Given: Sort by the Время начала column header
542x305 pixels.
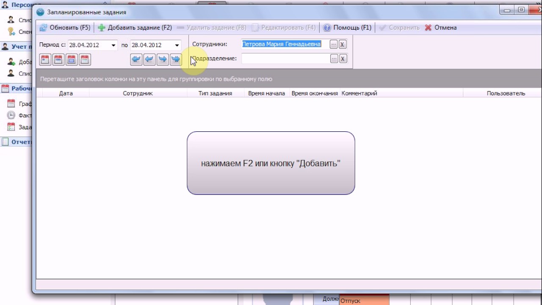Looking at the screenshot, I should [267, 93].
